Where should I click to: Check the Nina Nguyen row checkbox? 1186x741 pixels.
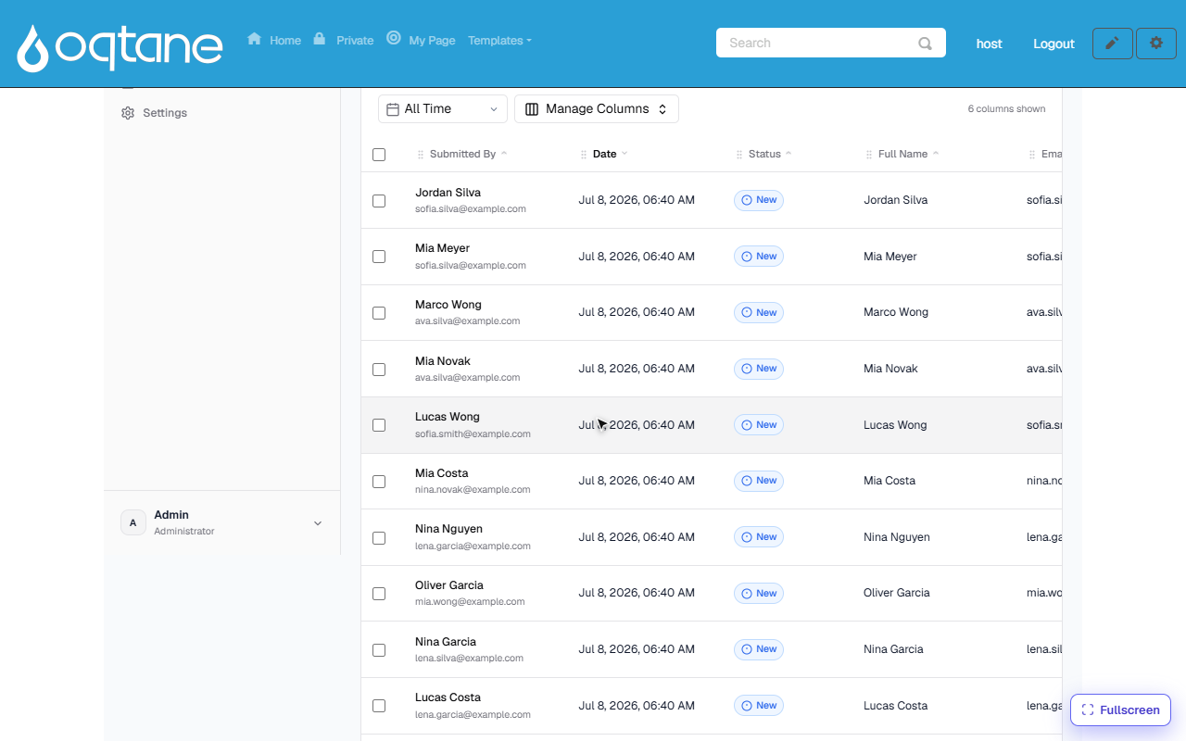tap(379, 537)
